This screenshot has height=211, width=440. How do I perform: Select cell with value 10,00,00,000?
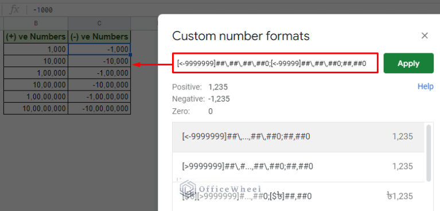click(x=36, y=108)
